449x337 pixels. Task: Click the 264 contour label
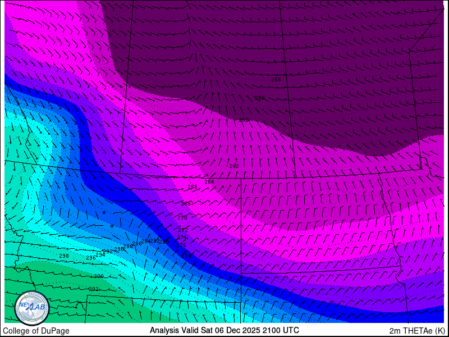pos(209,181)
